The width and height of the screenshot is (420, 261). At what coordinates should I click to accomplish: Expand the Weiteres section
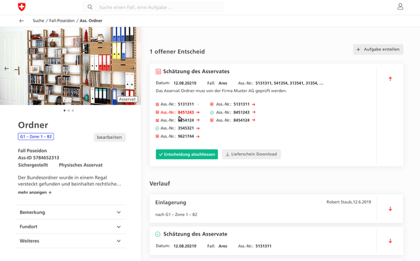118,241
